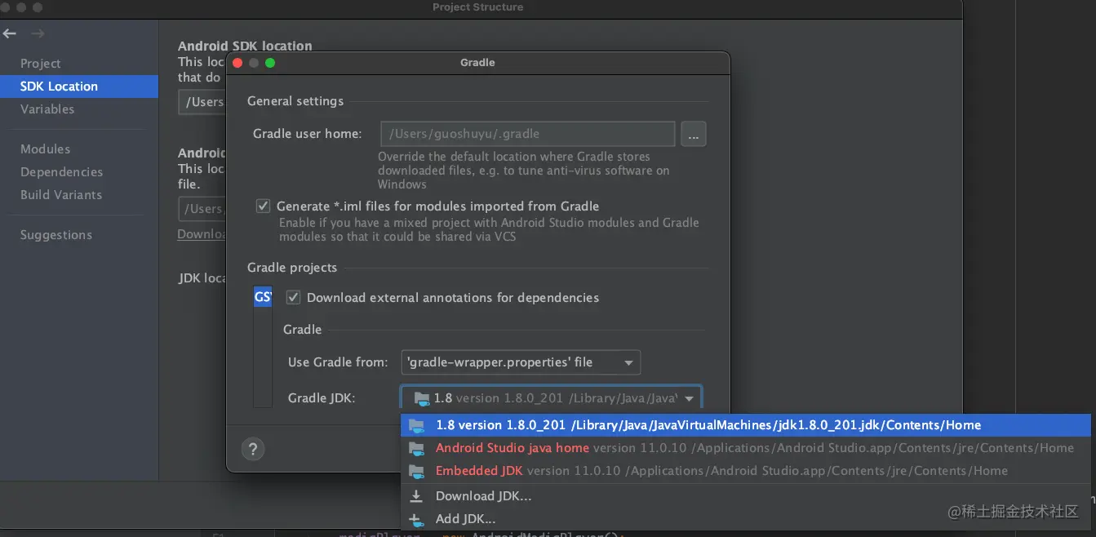Open Suggestions section in sidebar
The image size is (1096, 537).
coord(56,235)
